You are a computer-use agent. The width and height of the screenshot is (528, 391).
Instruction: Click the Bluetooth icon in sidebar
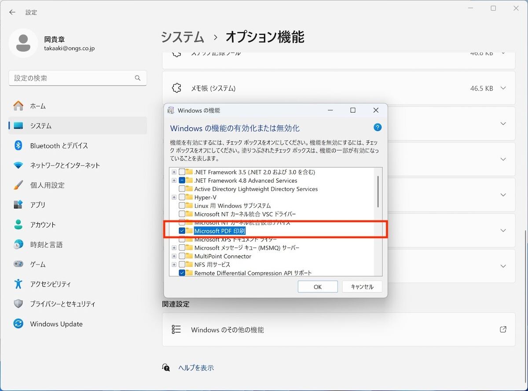(18, 145)
